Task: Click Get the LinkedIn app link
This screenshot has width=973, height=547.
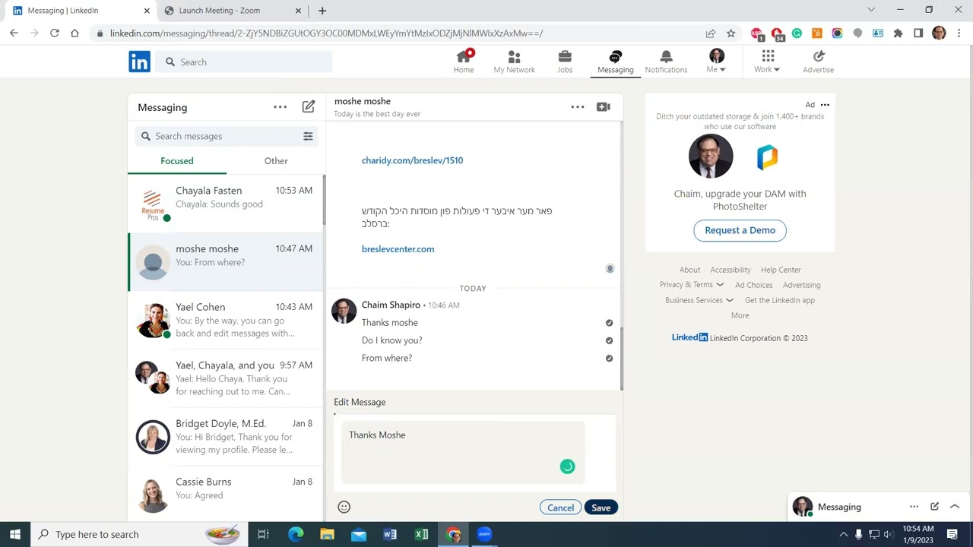Action: (x=780, y=300)
